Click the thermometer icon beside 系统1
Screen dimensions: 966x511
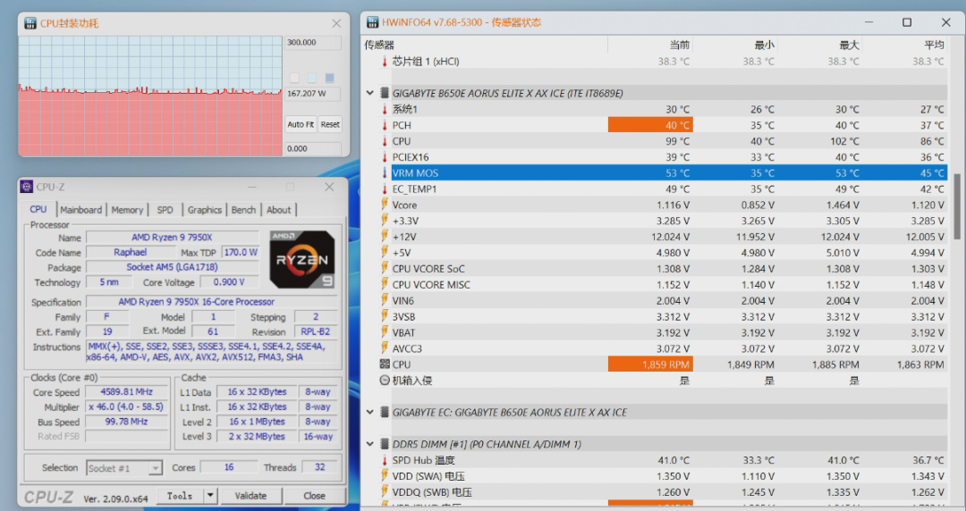tap(385, 109)
